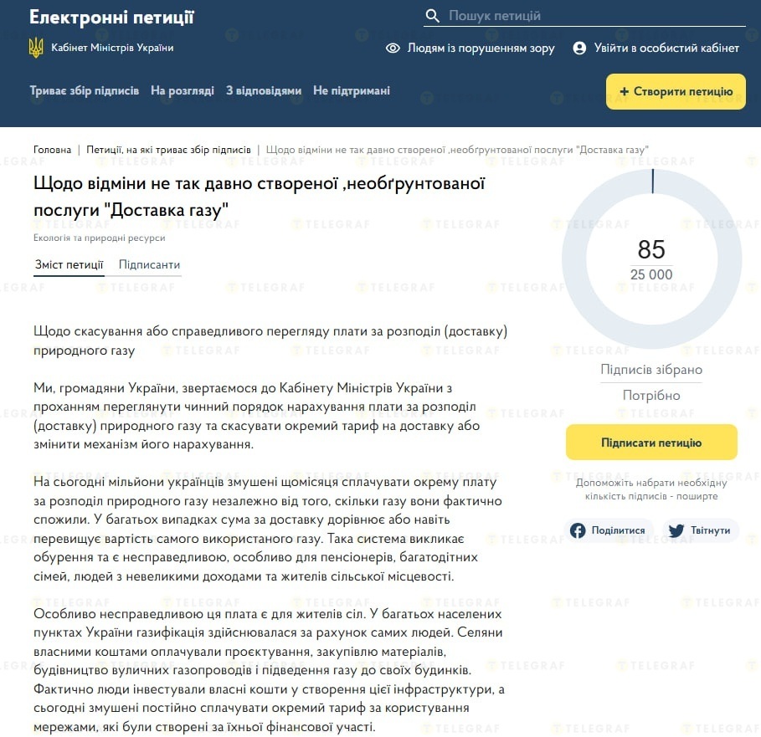This screenshot has width=761, height=737.
Task: Open the На розгляді petitions section
Action: (183, 90)
